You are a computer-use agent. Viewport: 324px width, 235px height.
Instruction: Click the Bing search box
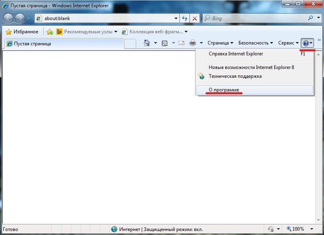point(254,18)
